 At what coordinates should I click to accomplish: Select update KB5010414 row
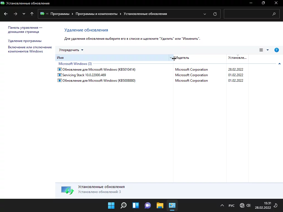[152, 70]
